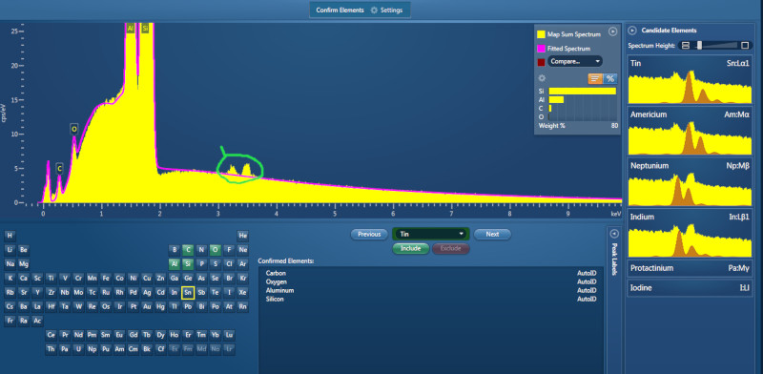The height and width of the screenshot is (374, 763).
Task: Click the Include button
Action: 410,248
